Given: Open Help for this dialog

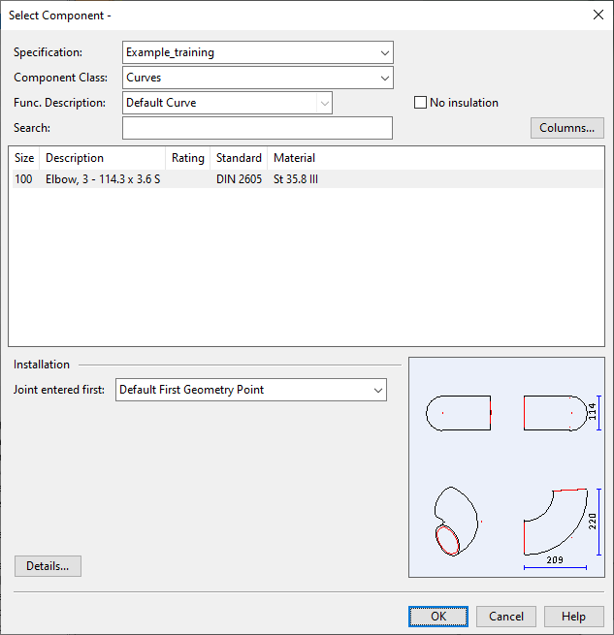Looking at the screenshot, I should (573, 617).
